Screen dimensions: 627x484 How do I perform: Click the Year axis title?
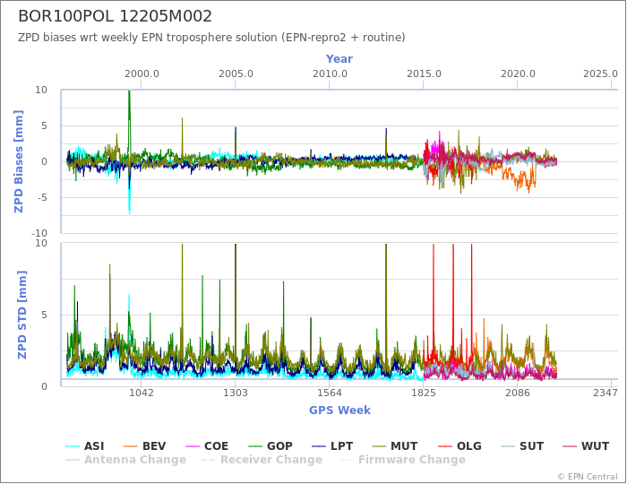(x=339, y=59)
